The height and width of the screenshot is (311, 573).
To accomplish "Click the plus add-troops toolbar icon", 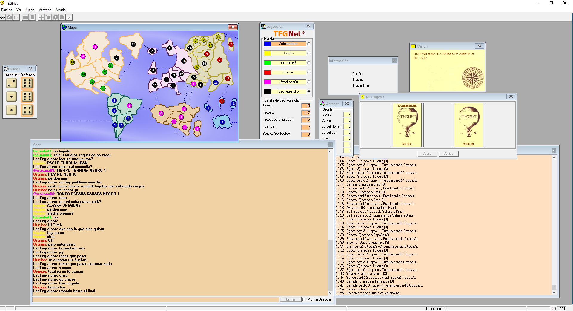I will (42, 17).
